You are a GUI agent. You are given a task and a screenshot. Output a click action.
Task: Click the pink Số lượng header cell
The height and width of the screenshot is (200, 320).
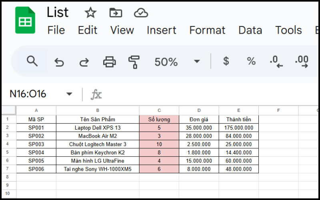pyautogui.click(x=159, y=119)
